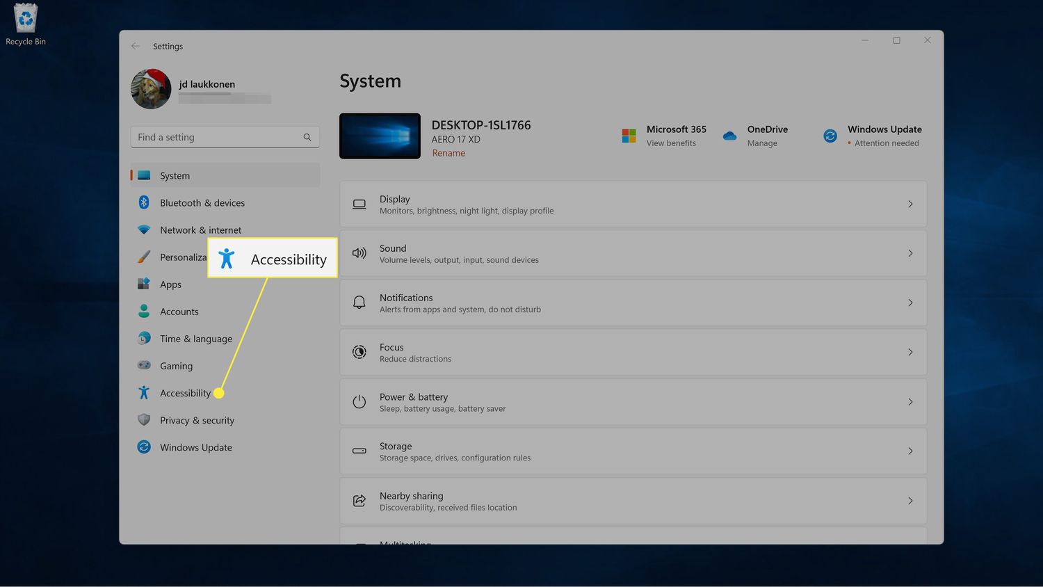Open Microsoft 365 View benefits
The height and width of the screenshot is (587, 1043).
[x=663, y=136]
